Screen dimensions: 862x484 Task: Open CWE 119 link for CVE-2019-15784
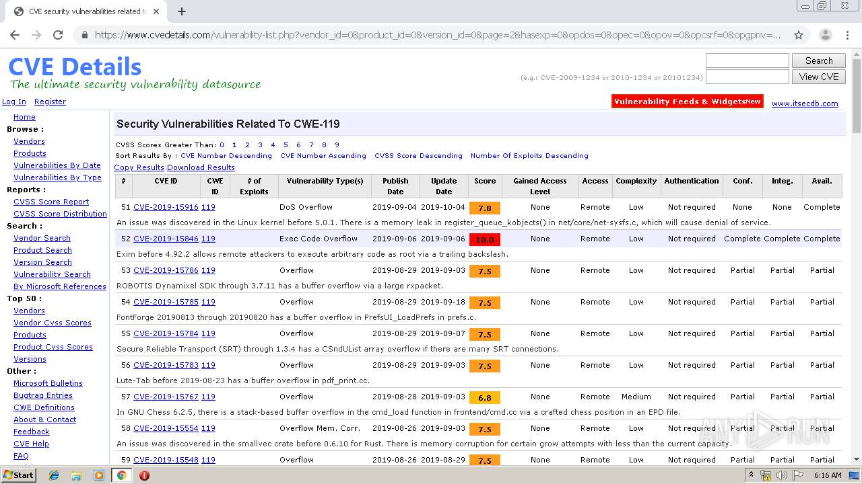click(208, 333)
